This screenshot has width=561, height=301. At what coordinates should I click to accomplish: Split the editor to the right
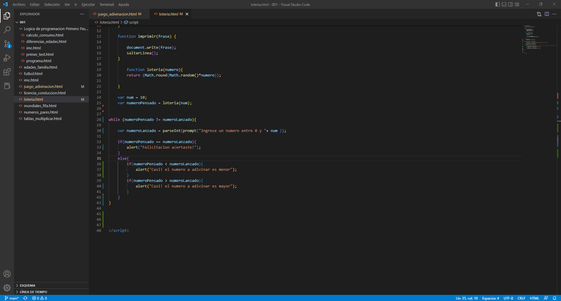(547, 14)
